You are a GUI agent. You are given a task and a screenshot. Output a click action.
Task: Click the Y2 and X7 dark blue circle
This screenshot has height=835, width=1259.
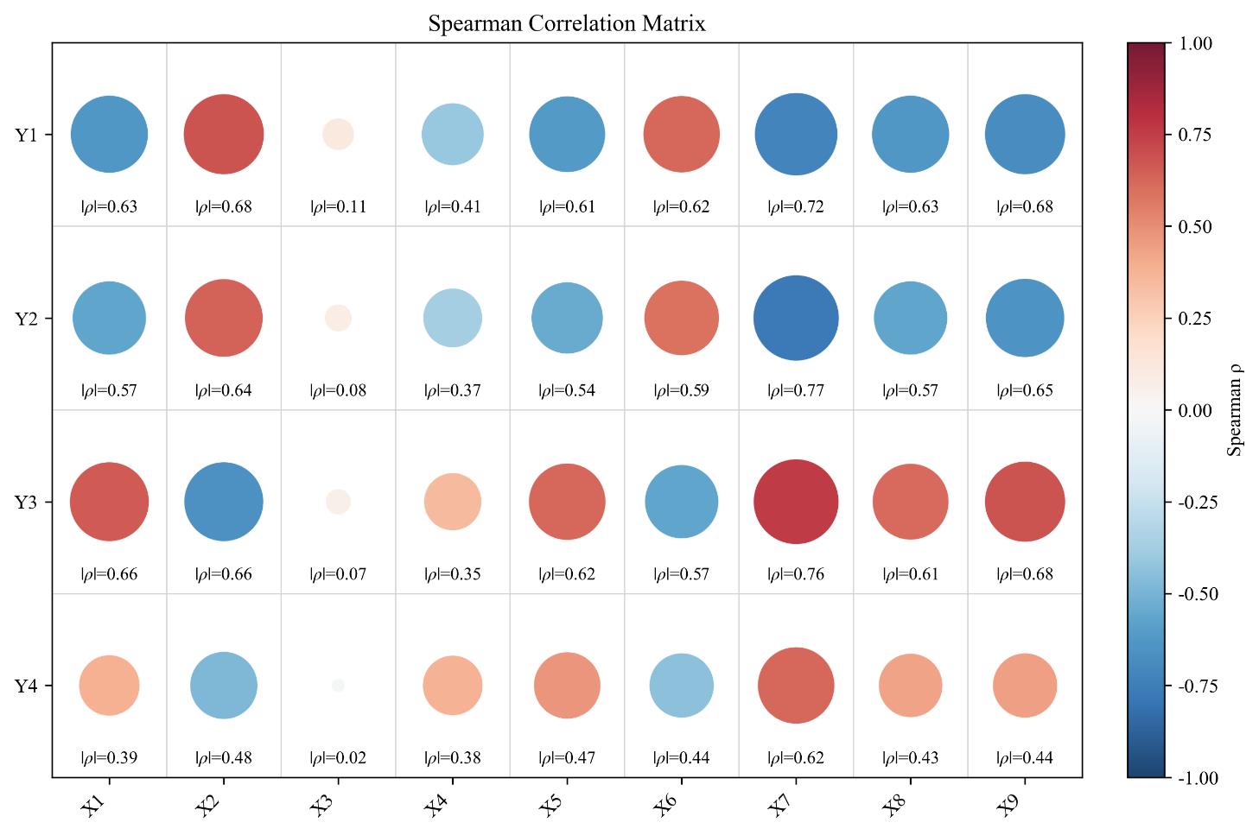point(796,318)
